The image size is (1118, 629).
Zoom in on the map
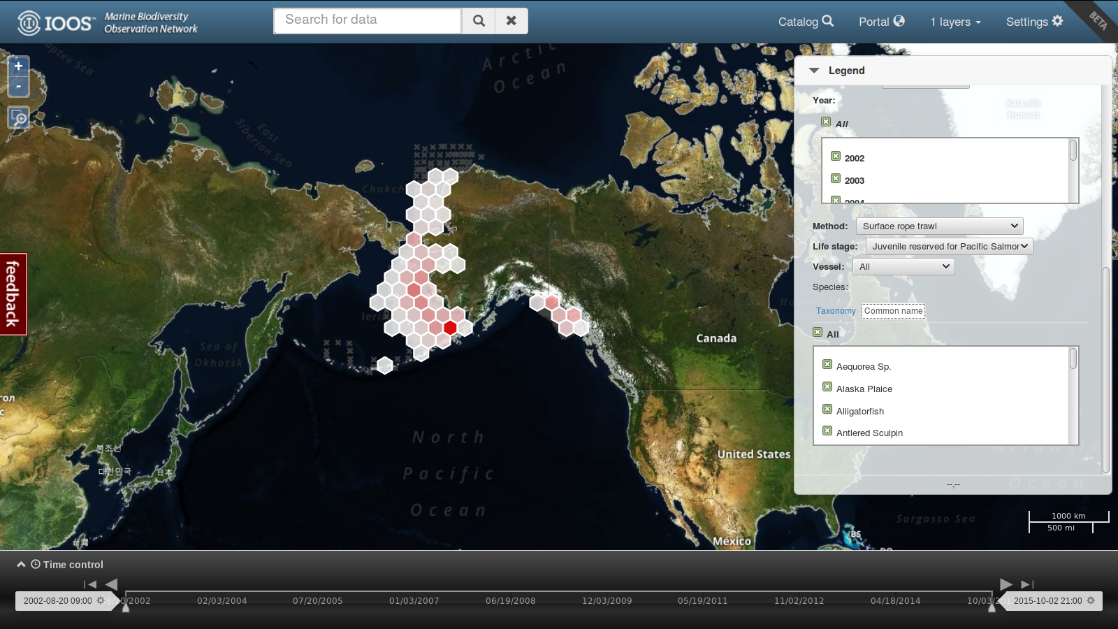coord(18,66)
